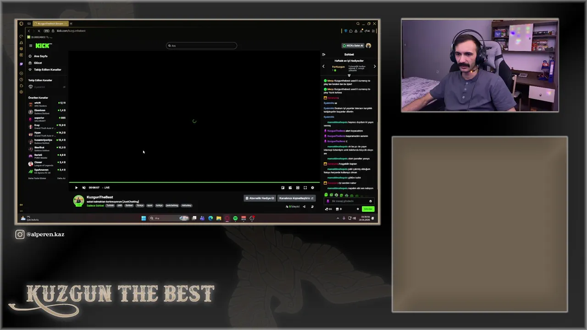
Task: Open KuzgunTheBest channel avatar
Action: [79, 200]
